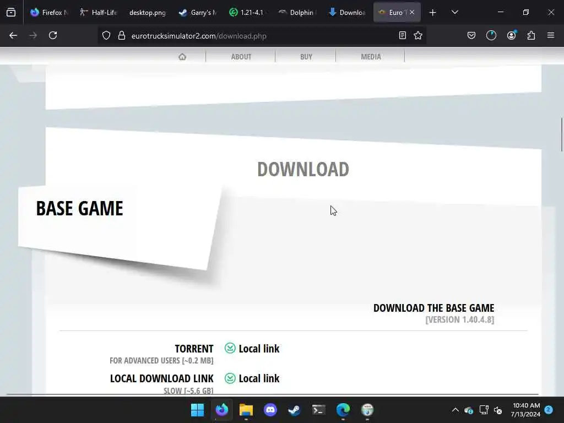The height and width of the screenshot is (423, 564).
Task: Switch to the desktop.png tab
Action: tap(148, 13)
